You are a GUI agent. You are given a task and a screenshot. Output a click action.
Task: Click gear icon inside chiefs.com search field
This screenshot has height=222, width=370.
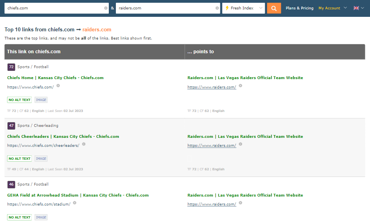(x=106, y=8)
